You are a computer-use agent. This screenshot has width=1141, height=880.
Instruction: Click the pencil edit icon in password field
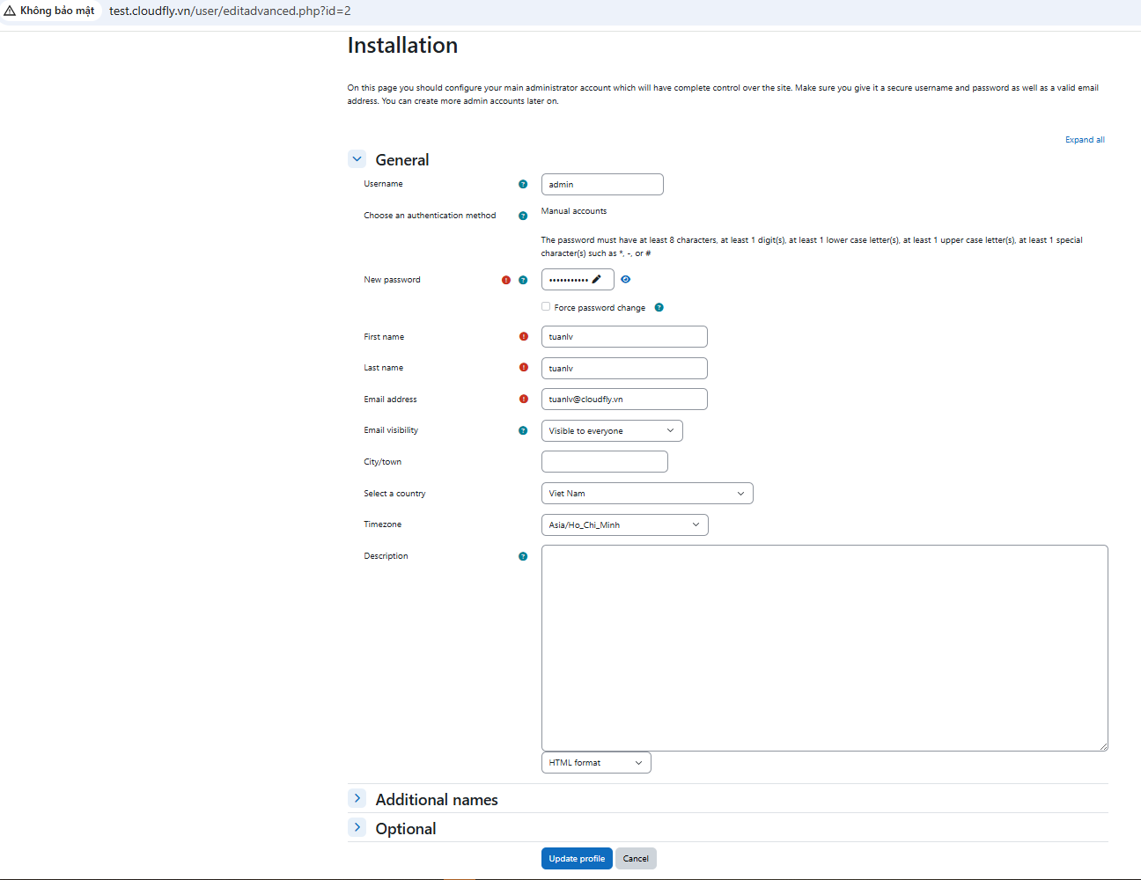pyautogui.click(x=596, y=279)
